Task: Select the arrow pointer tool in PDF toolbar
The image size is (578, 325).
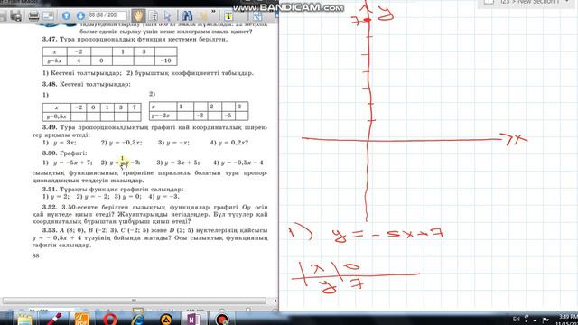Action: click(x=168, y=16)
